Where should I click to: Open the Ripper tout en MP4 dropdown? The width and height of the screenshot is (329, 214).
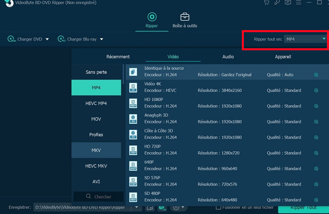(305, 39)
